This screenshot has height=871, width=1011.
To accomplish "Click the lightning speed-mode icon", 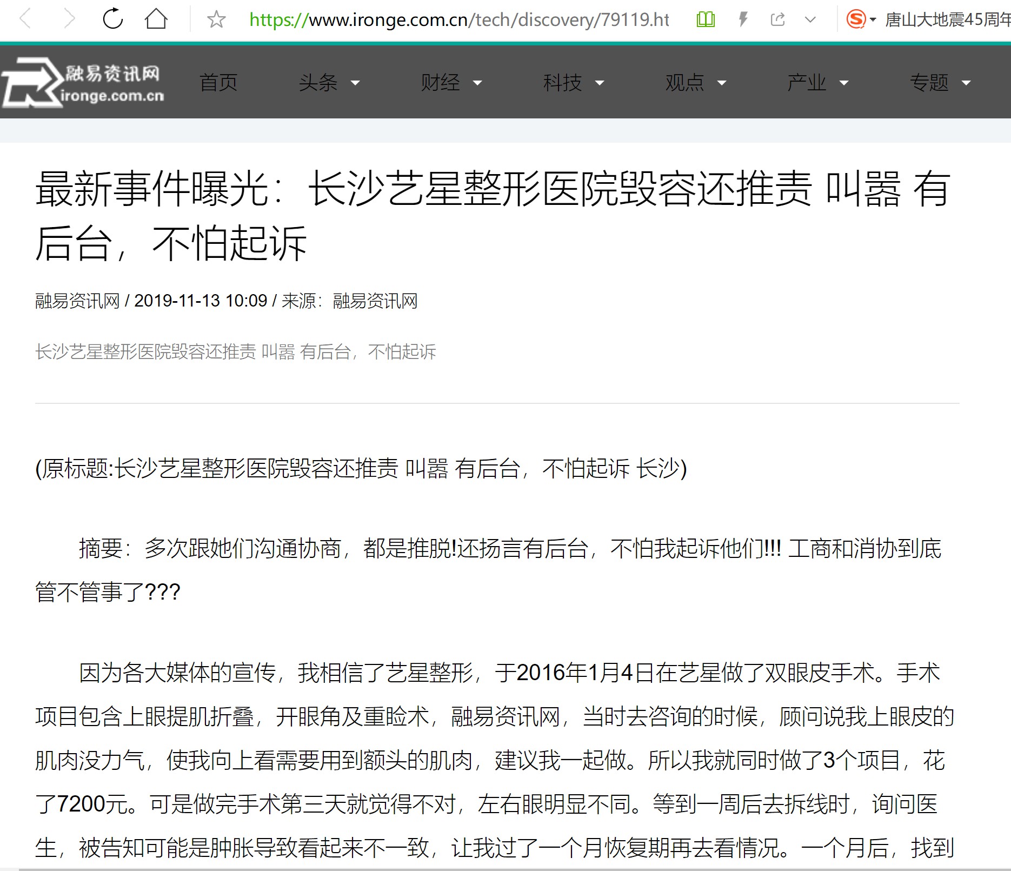I will [x=743, y=20].
